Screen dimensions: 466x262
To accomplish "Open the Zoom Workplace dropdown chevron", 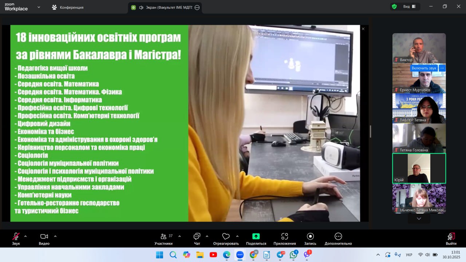I will click(x=39, y=7).
